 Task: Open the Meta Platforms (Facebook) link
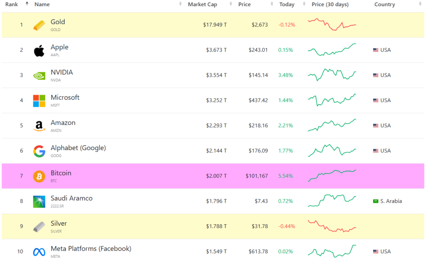pyautogui.click(x=91, y=249)
